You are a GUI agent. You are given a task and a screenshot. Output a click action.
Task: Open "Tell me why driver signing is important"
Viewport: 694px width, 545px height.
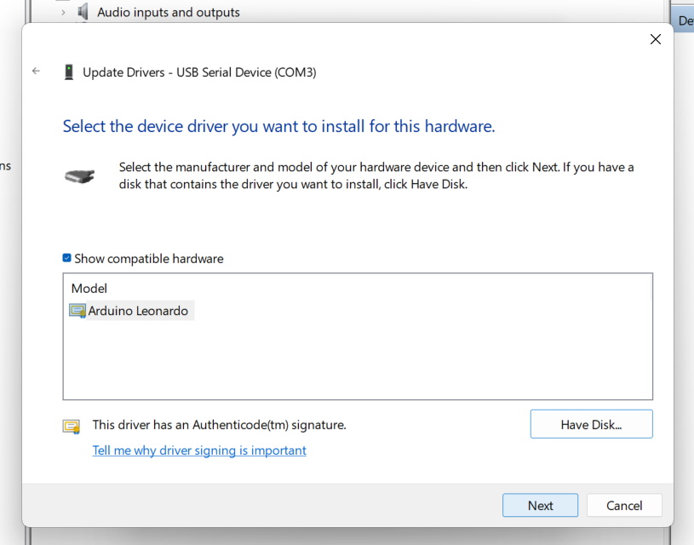click(x=199, y=450)
